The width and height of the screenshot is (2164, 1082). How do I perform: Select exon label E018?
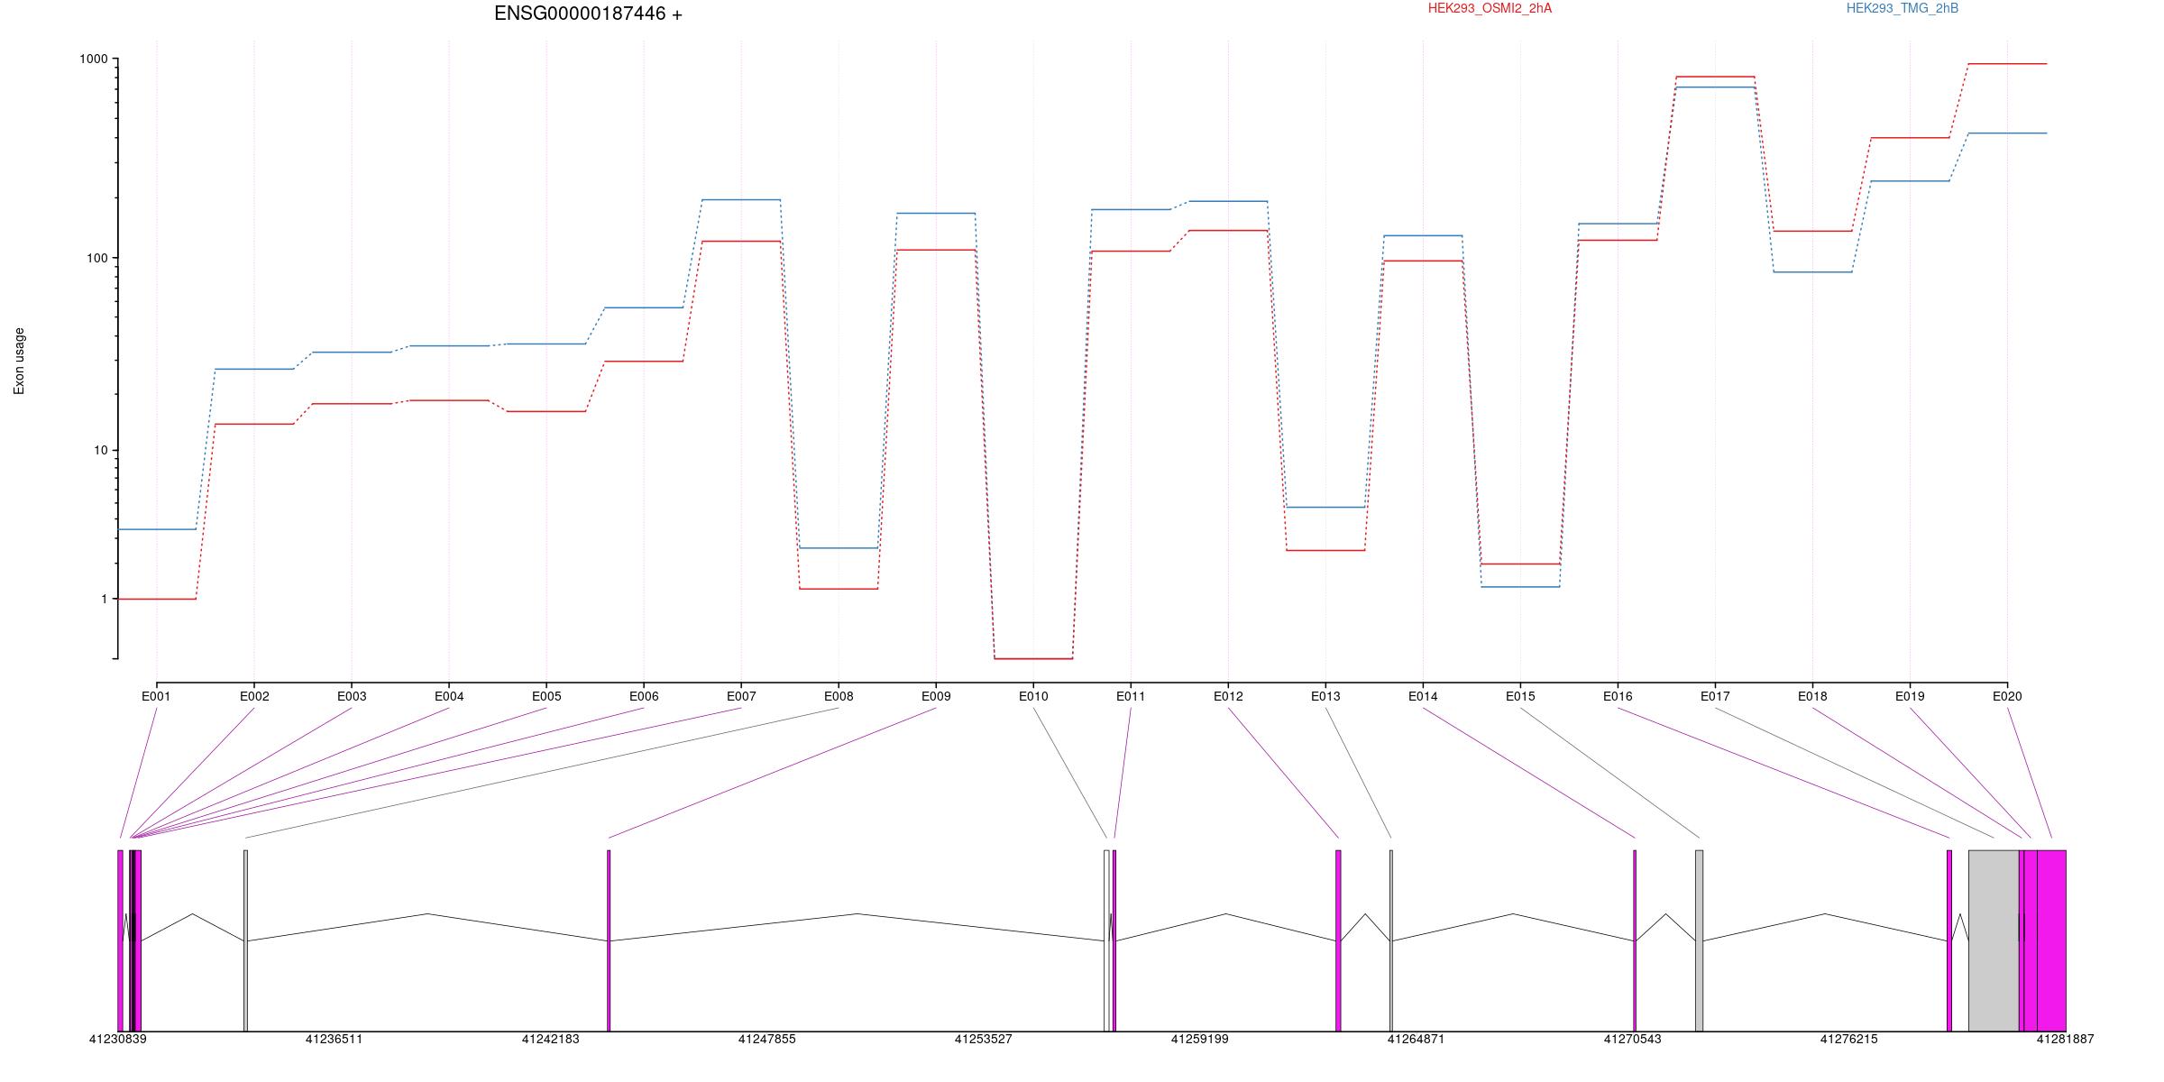(x=1812, y=696)
